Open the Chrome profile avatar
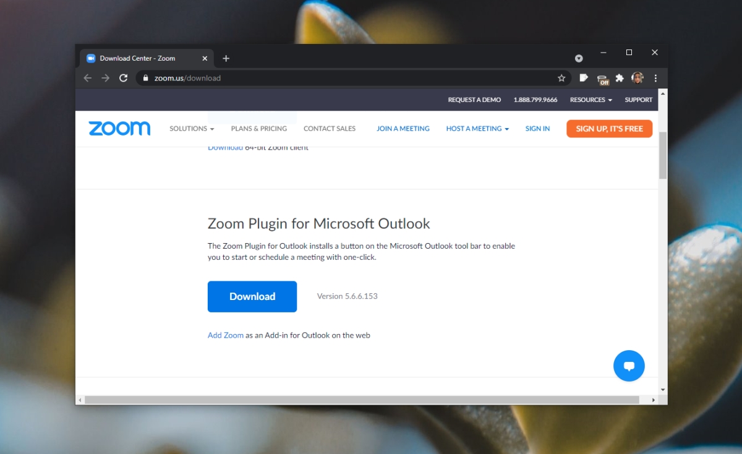 [638, 78]
